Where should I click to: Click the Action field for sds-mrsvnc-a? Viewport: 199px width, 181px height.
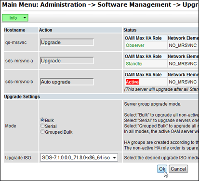tap(67, 61)
